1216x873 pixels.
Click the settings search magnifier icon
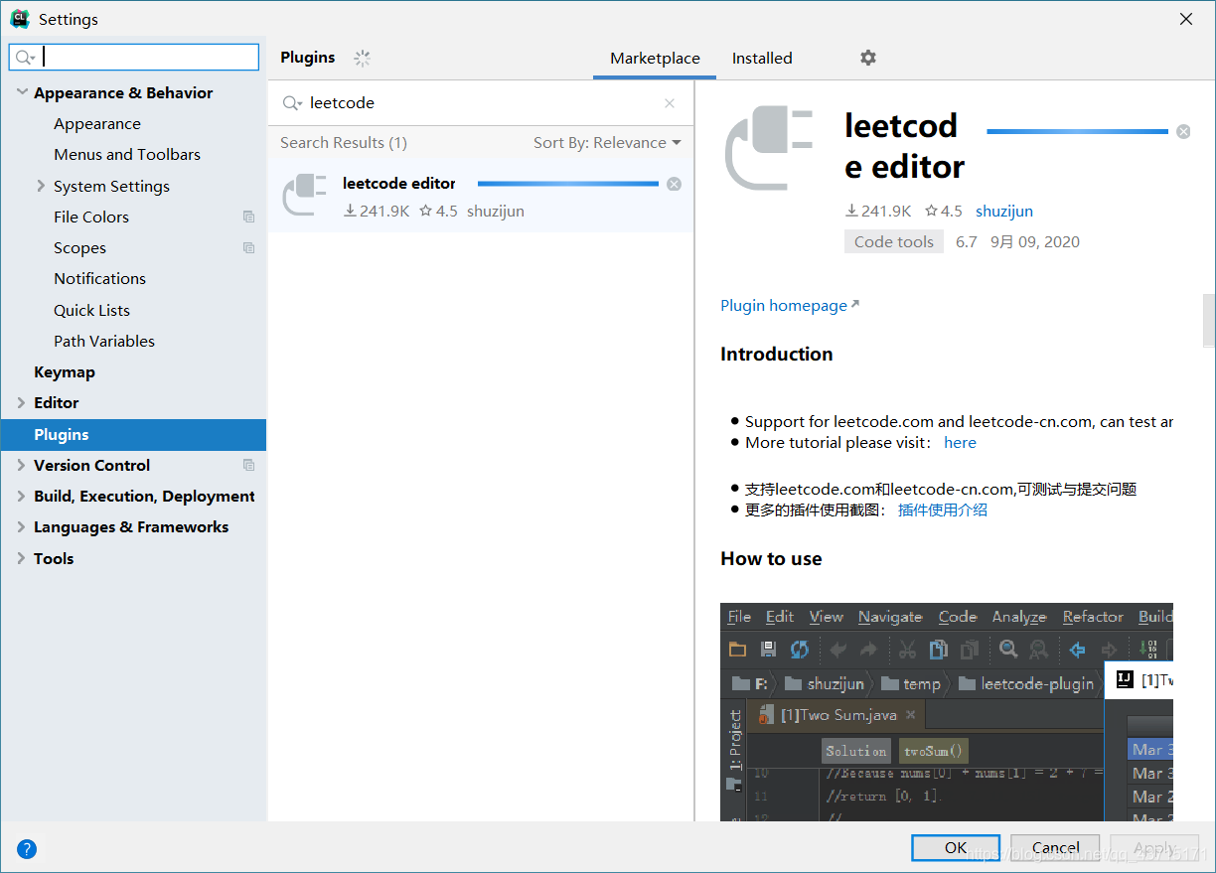(26, 58)
